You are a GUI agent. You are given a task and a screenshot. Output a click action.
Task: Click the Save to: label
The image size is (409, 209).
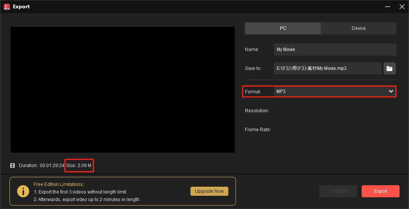(253, 68)
